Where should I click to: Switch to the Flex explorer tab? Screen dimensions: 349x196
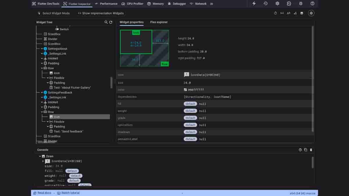click(x=159, y=22)
